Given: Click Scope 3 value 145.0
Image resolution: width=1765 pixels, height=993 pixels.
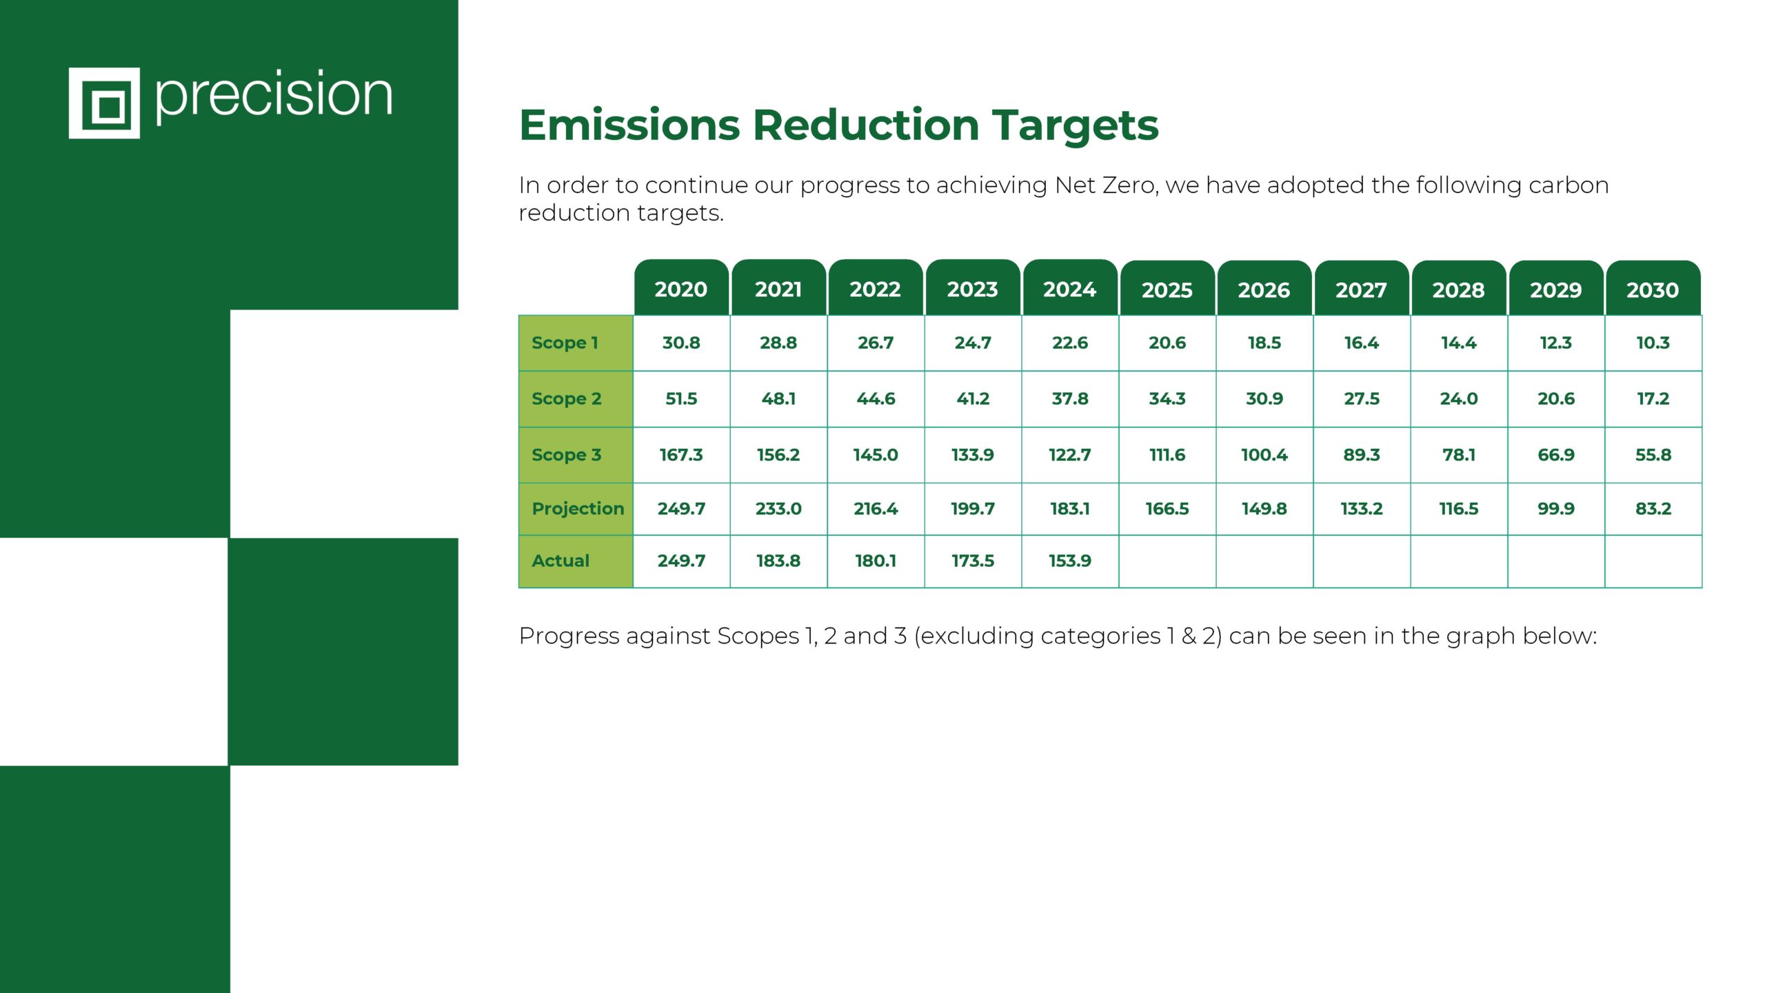Looking at the screenshot, I should click(x=876, y=455).
